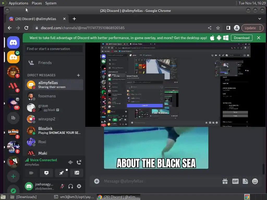This screenshot has height=200, width=267.
Task: Open joehasagy user profile panel
Action: tap(40, 186)
